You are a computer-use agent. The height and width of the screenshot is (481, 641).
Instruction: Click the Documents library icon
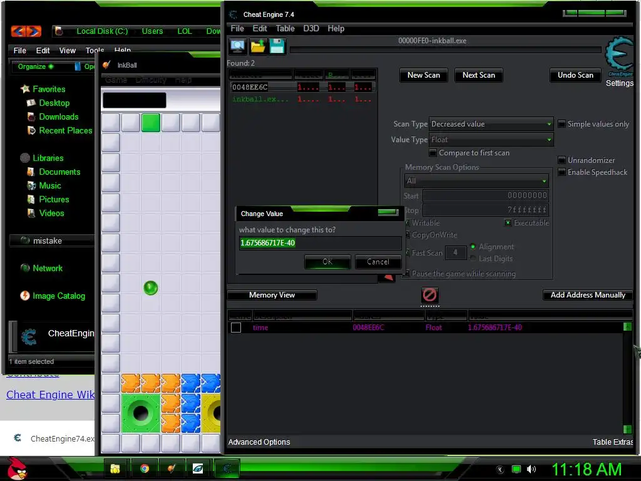[x=31, y=172]
